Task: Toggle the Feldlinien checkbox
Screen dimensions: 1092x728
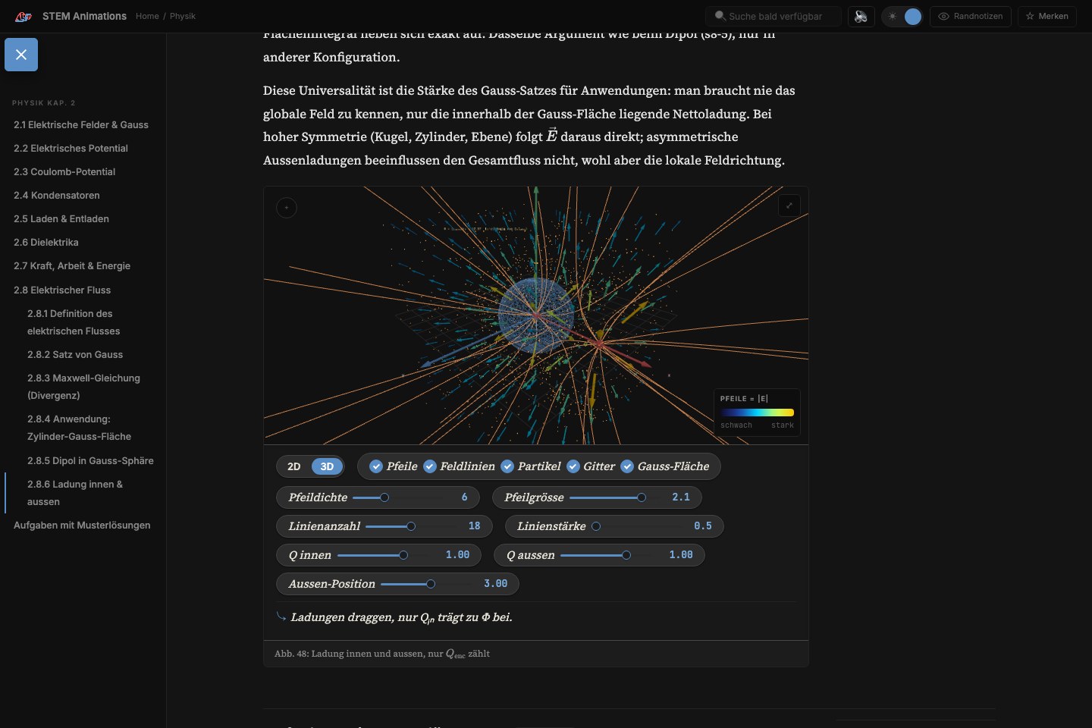Action: pyautogui.click(x=430, y=466)
